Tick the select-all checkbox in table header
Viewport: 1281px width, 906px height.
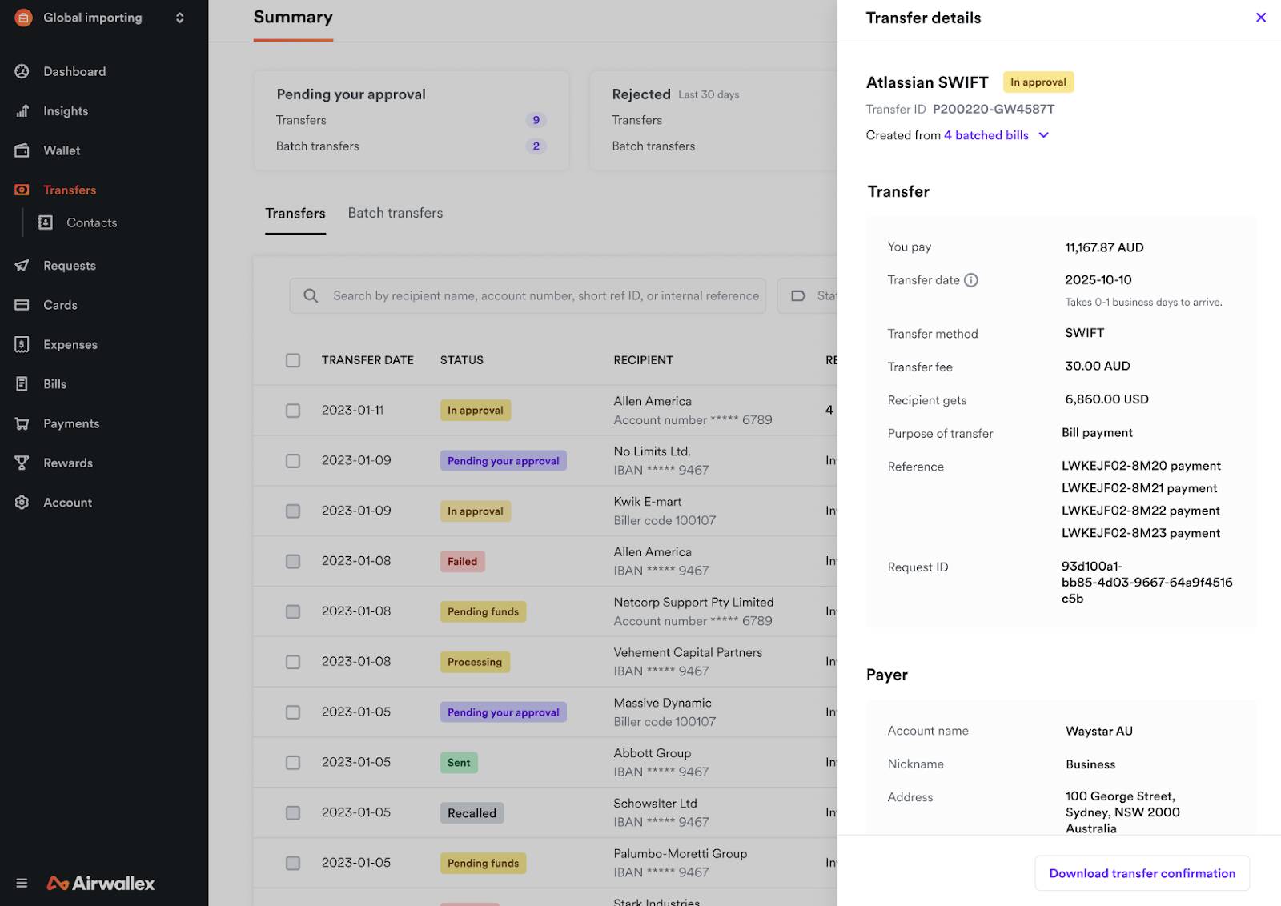[293, 360]
